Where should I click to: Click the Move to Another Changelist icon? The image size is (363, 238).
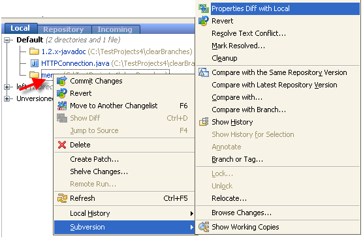coord(62,106)
